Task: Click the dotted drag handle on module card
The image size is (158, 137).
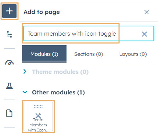Action: coord(38,106)
